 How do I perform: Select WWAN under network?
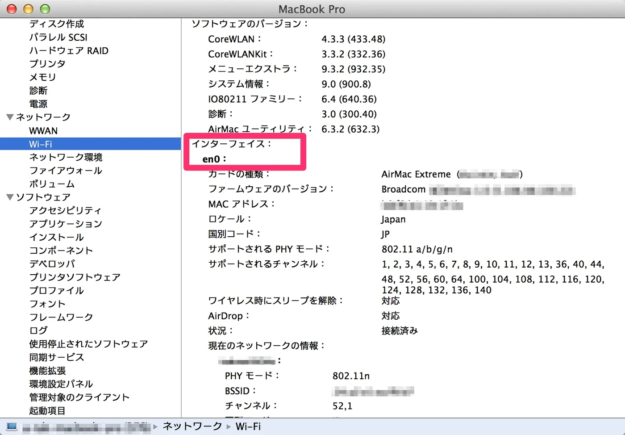click(x=43, y=131)
